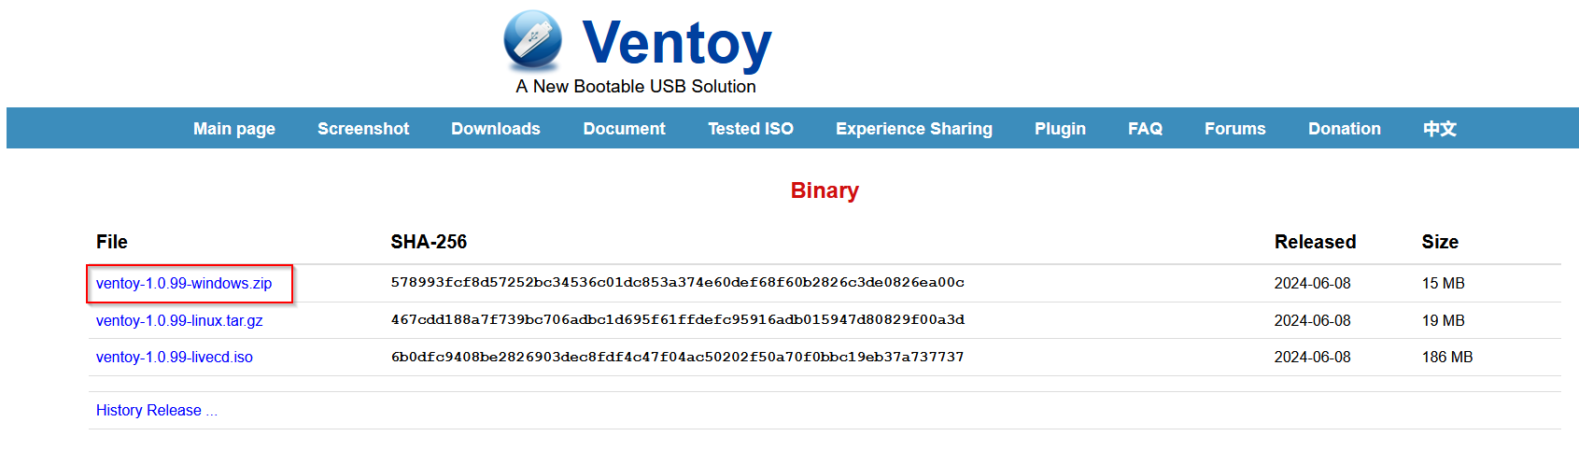
Task: Download ventoy-1.0.99-windows.zip
Action: click(x=184, y=284)
